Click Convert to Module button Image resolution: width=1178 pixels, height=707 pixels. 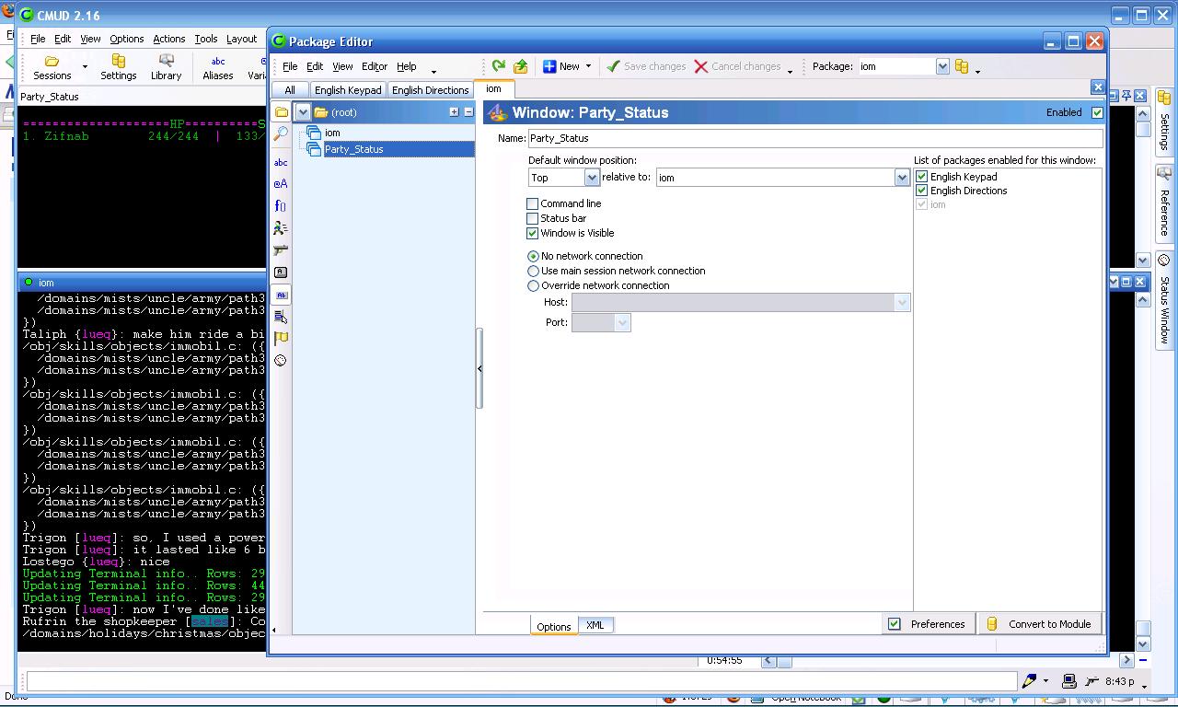point(1041,624)
